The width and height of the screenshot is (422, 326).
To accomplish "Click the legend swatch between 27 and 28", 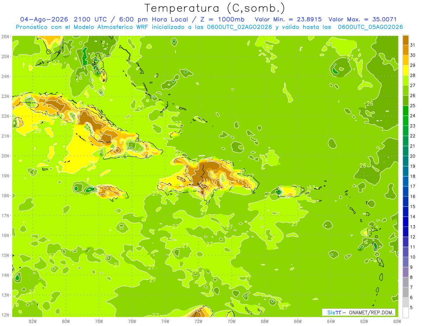I will click(405, 81).
